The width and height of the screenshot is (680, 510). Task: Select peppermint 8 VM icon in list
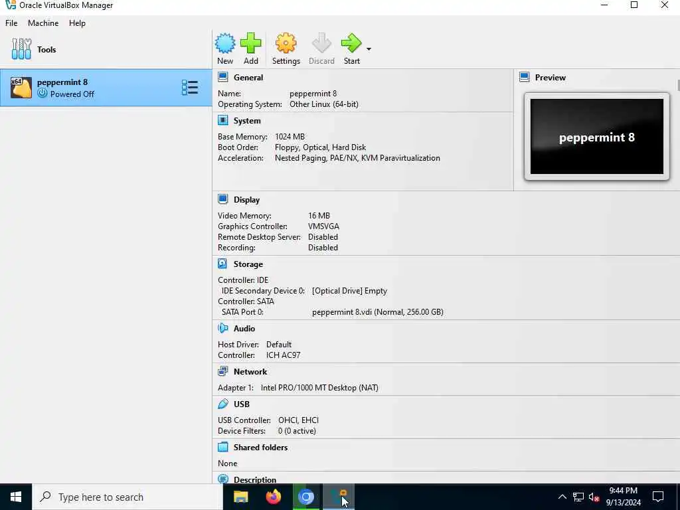pos(21,88)
